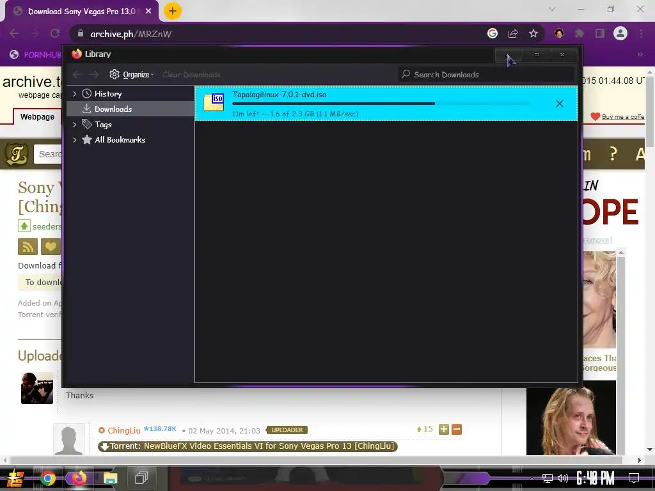
Task: Upvote ChingLiu comment with plus button
Action: [444, 429]
